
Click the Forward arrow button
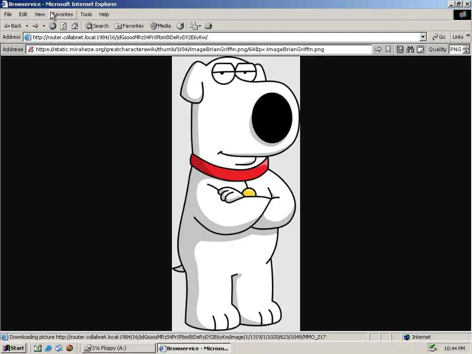(x=35, y=26)
